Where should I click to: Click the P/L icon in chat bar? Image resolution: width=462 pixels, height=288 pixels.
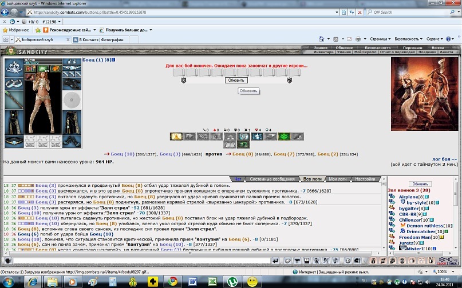pyautogui.click(x=326, y=261)
